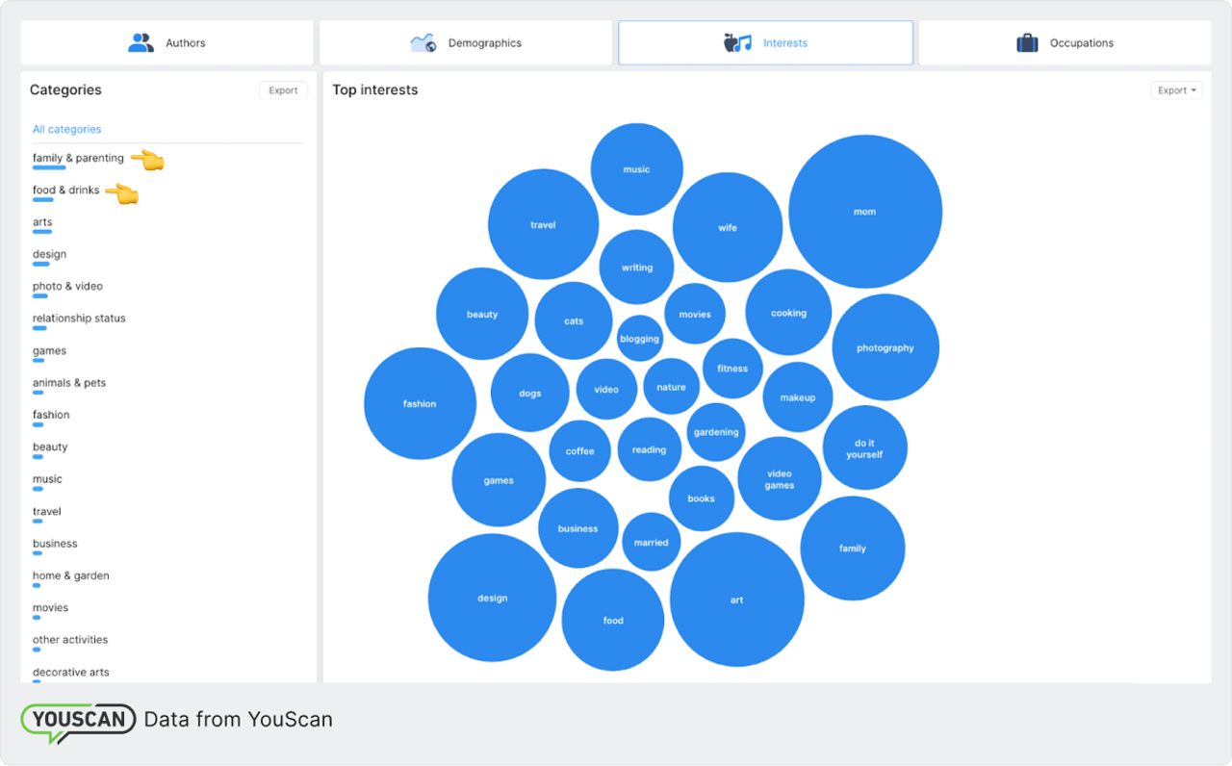Click the Occupations briefcase icon
This screenshot has height=766, width=1232.
(x=1026, y=42)
